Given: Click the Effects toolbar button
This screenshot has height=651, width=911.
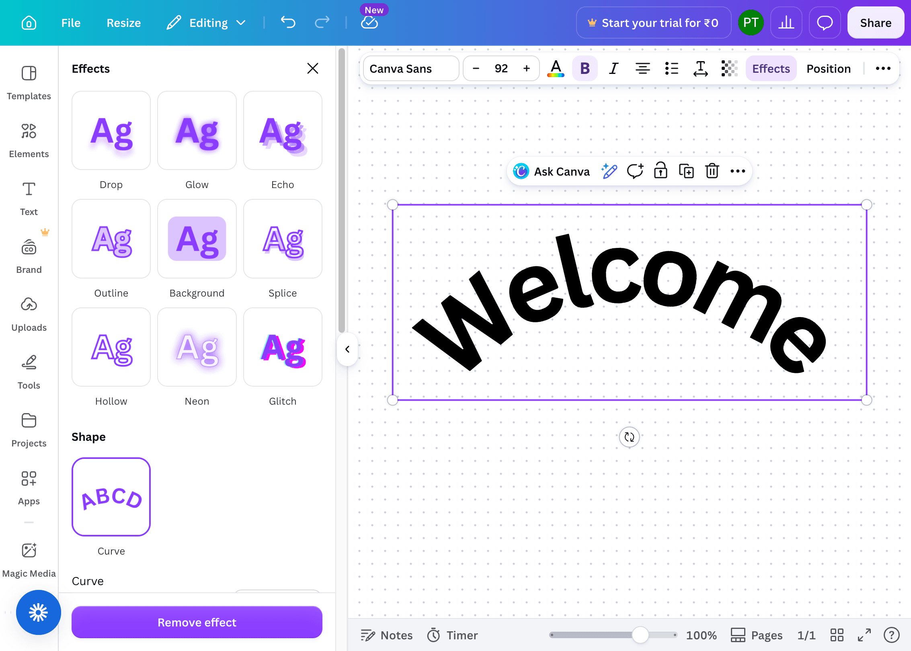Looking at the screenshot, I should click(771, 68).
